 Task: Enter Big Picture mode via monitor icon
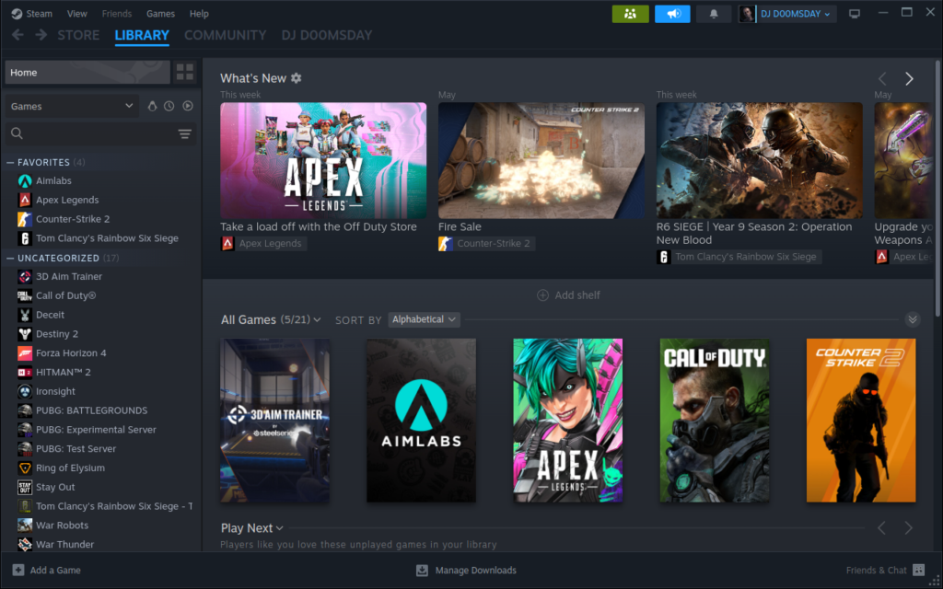pos(855,14)
